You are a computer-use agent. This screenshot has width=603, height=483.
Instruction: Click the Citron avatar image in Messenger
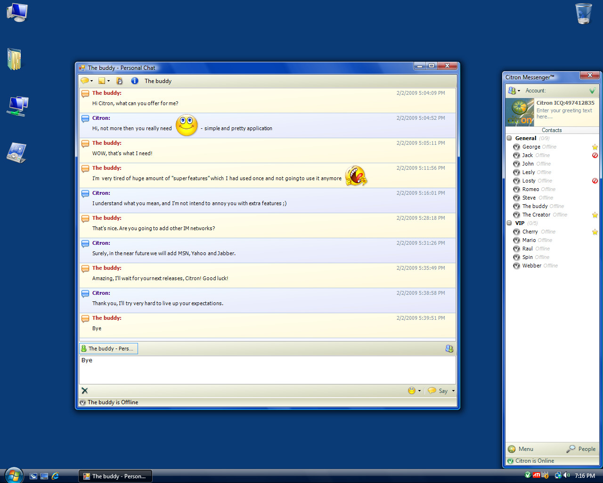pos(520,112)
